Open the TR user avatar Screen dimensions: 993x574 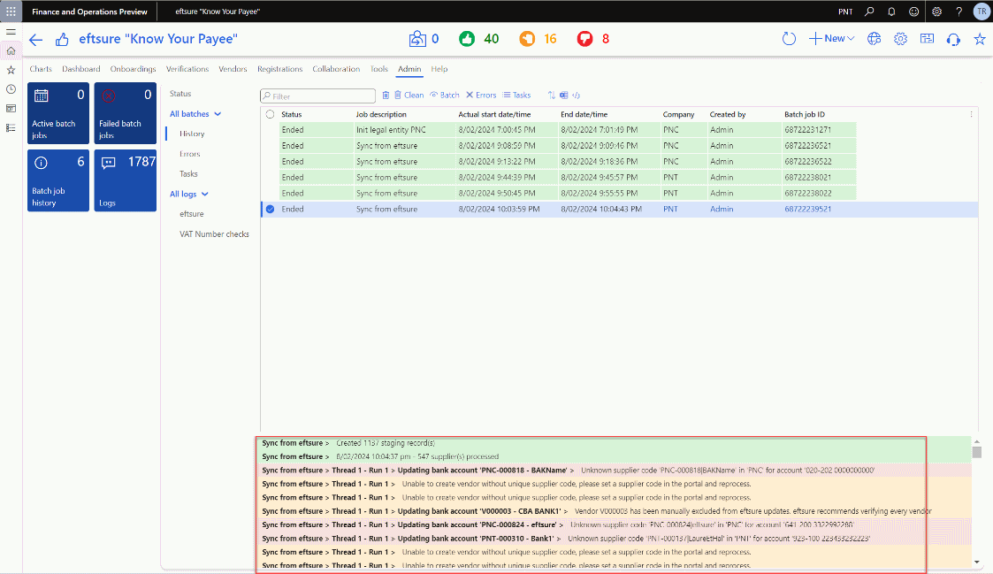pos(982,11)
